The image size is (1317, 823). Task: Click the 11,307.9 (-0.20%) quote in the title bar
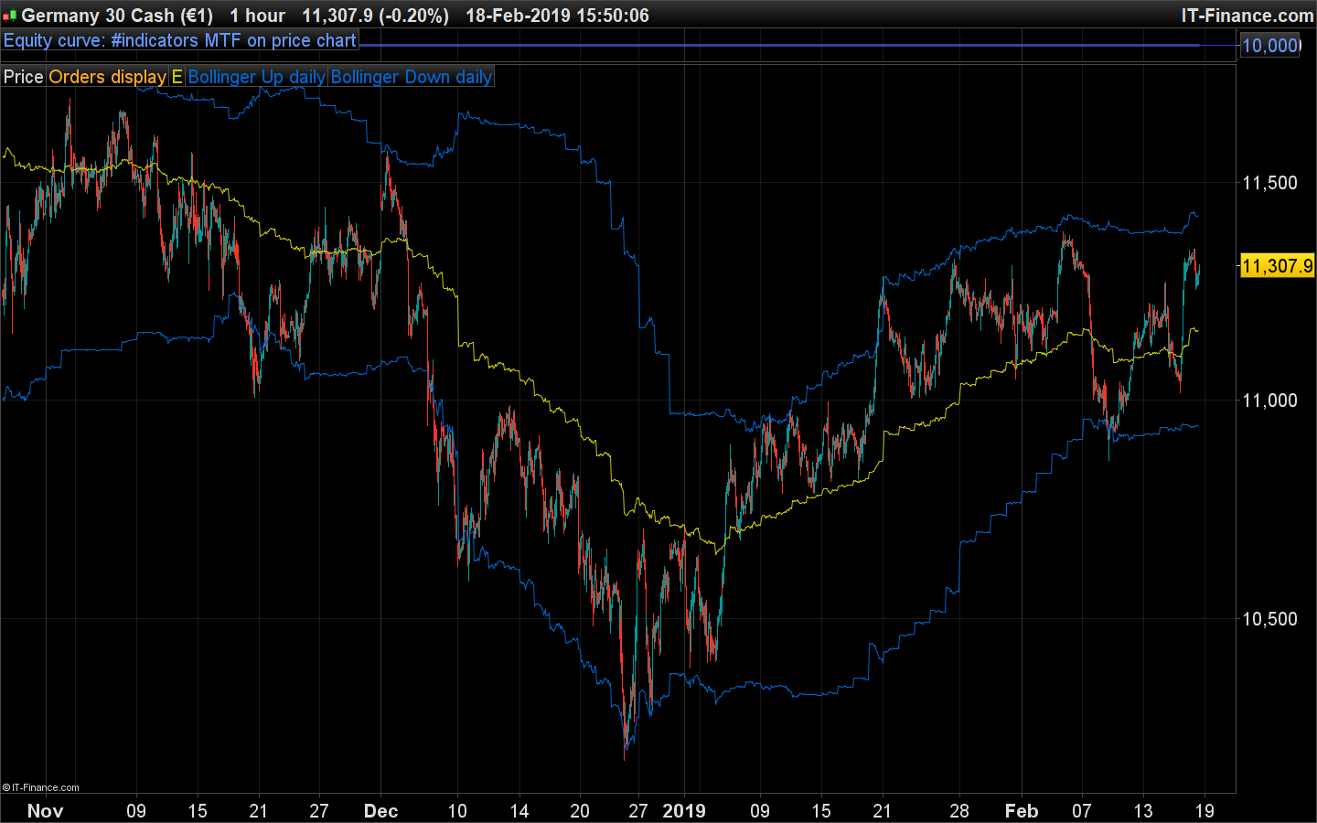(375, 16)
